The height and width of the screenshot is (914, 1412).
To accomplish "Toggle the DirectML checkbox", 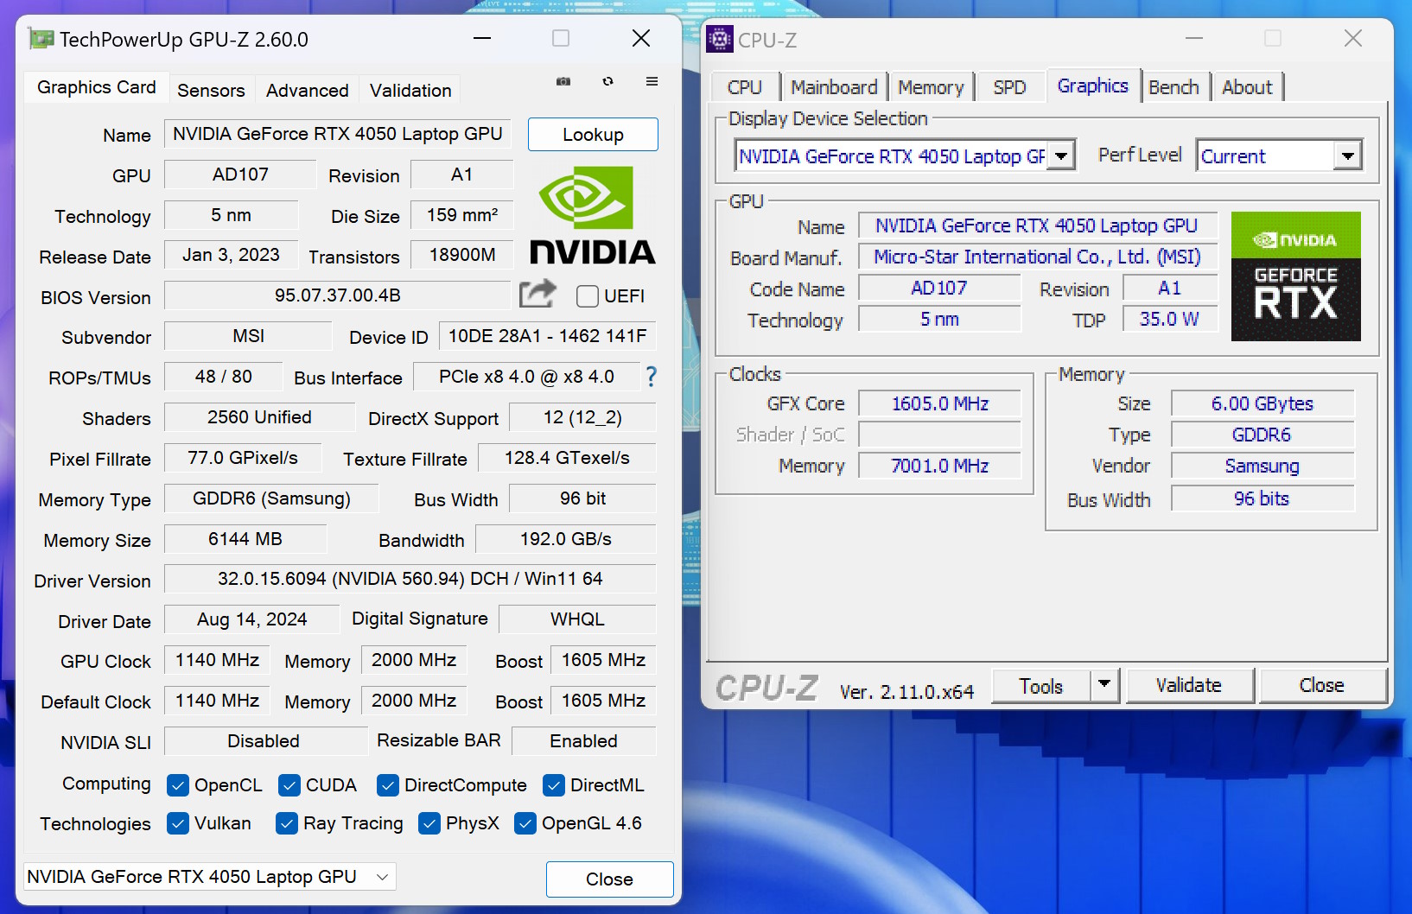I will [x=554, y=785].
